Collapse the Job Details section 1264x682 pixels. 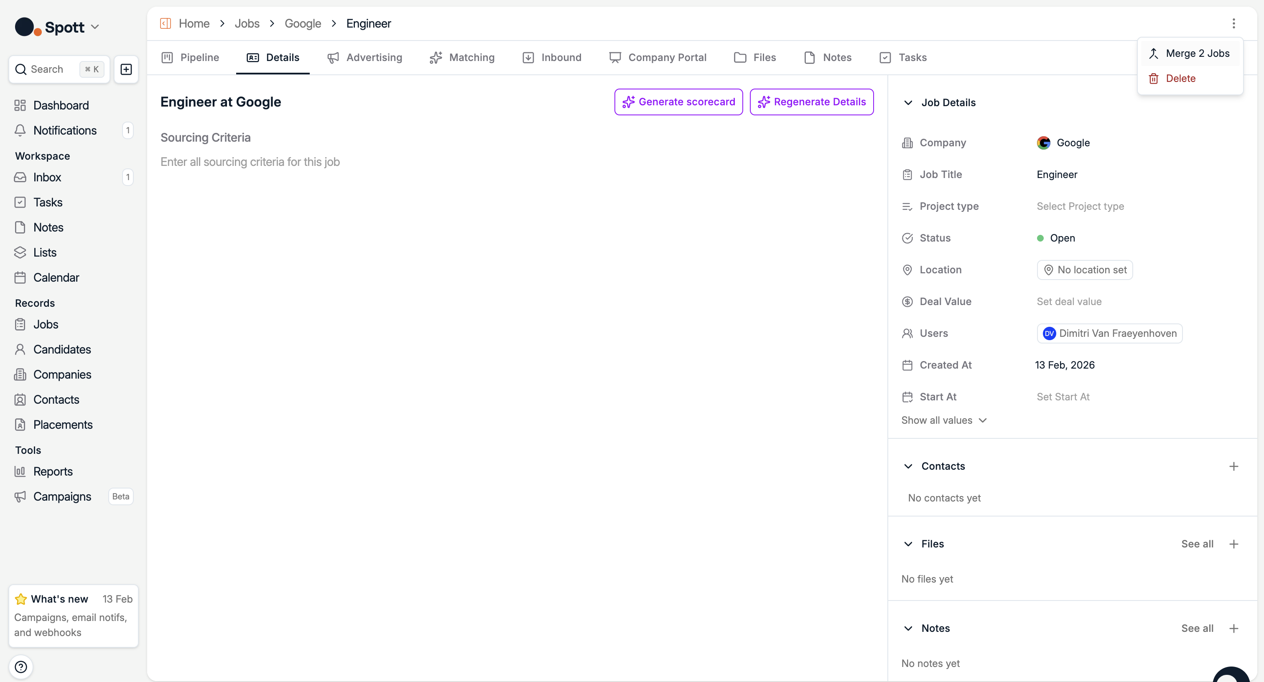pos(908,102)
